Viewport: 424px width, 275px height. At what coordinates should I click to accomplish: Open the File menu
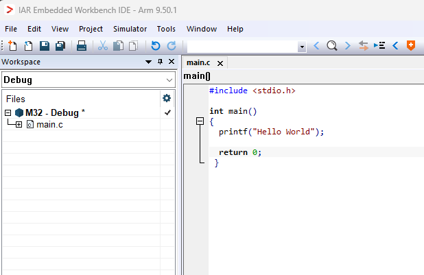(11, 29)
